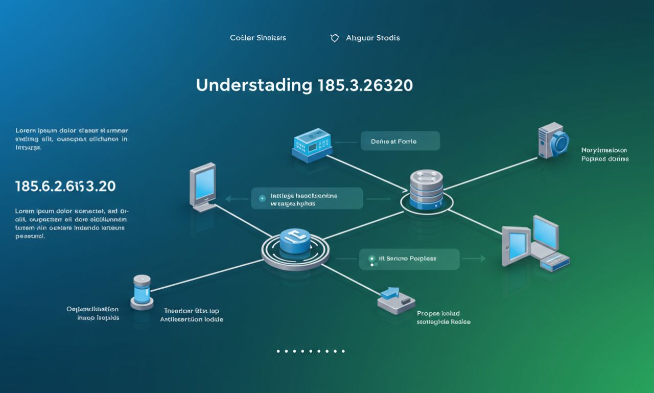
Task: Toggle the dot indicator in 'lastiage' label
Action: (262, 198)
